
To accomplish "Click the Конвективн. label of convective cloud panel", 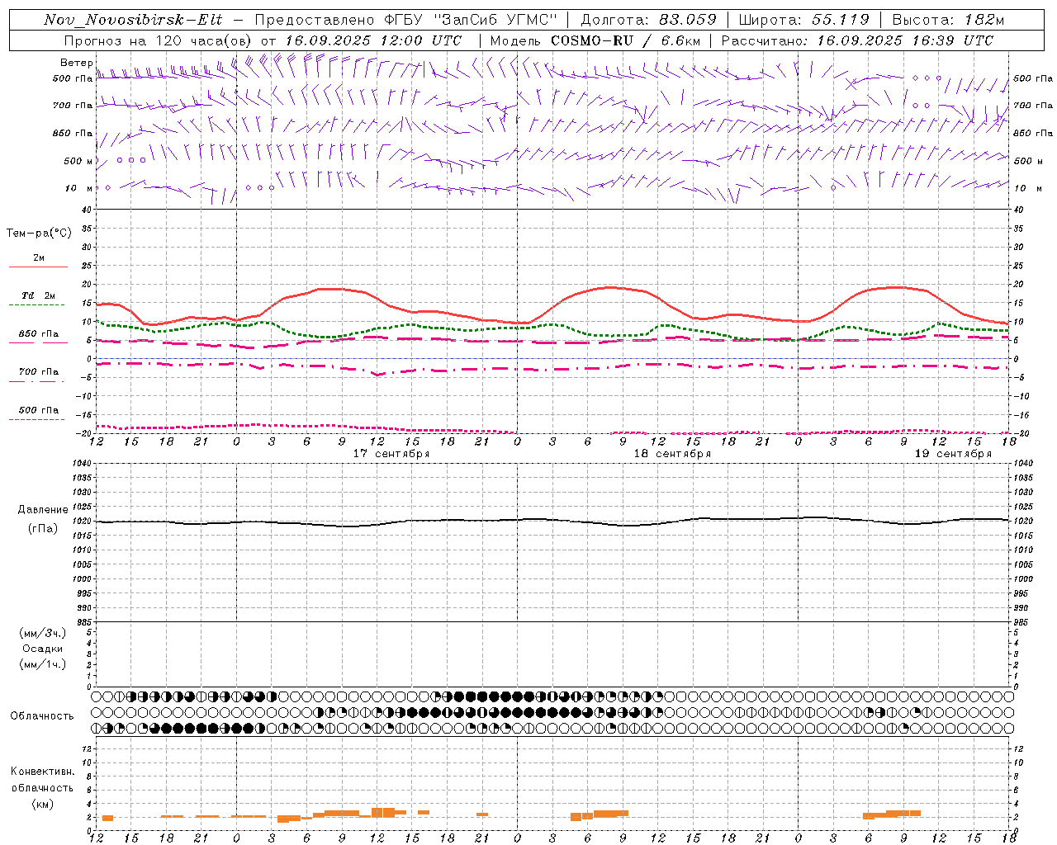I will pyautogui.click(x=42, y=772).
